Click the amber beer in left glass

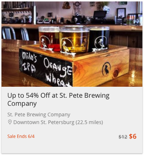[49, 38]
